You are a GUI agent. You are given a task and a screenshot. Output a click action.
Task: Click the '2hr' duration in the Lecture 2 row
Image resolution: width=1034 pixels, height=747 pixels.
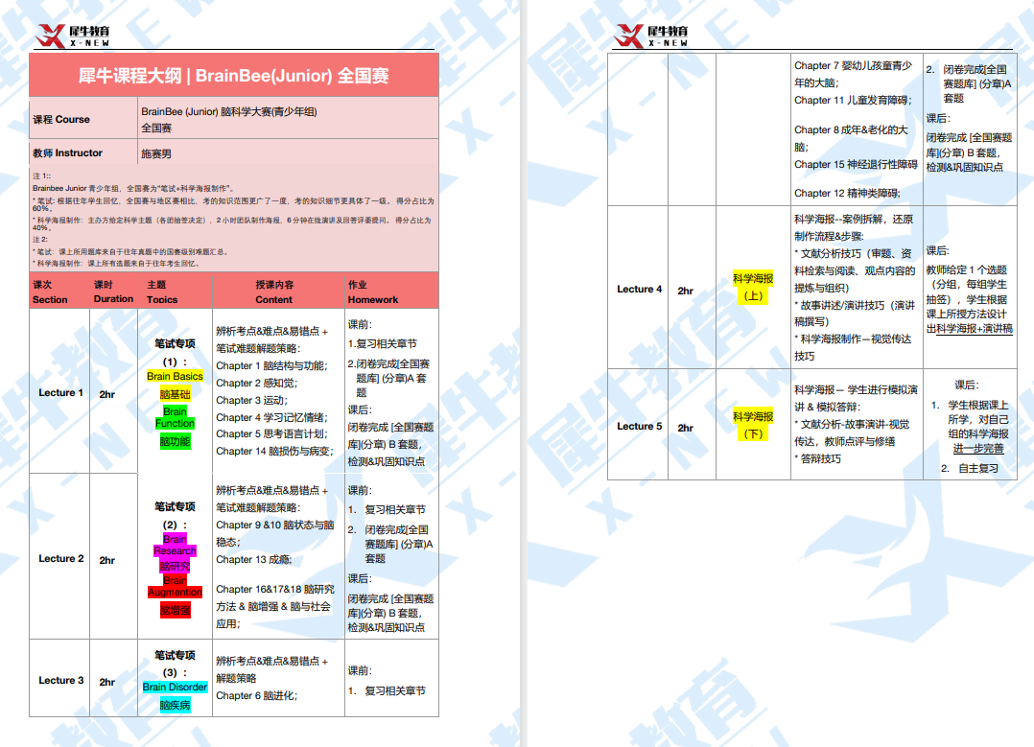click(x=106, y=560)
